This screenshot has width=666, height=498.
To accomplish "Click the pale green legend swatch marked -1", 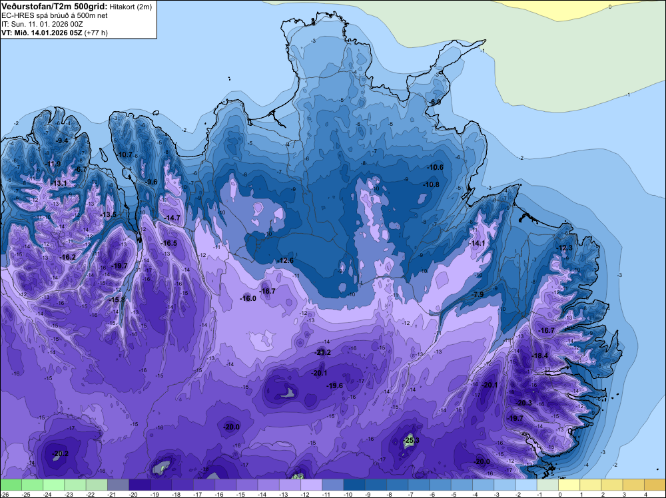I will (x=547, y=485).
